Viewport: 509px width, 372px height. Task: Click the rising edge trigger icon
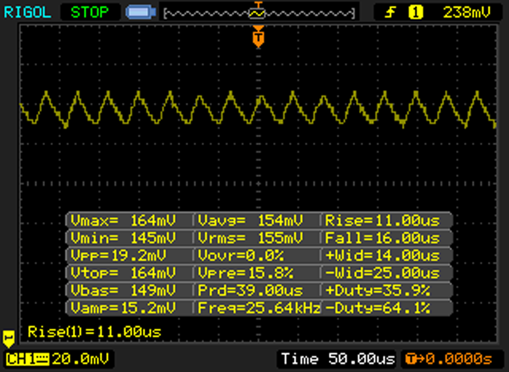tap(390, 12)
